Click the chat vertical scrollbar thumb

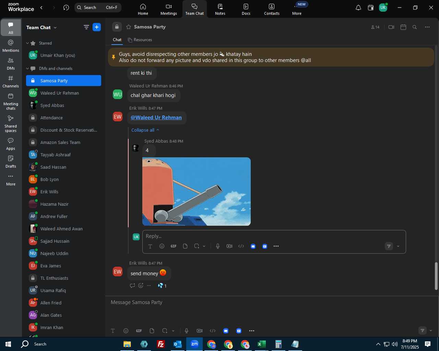click(x=436, y=276)
